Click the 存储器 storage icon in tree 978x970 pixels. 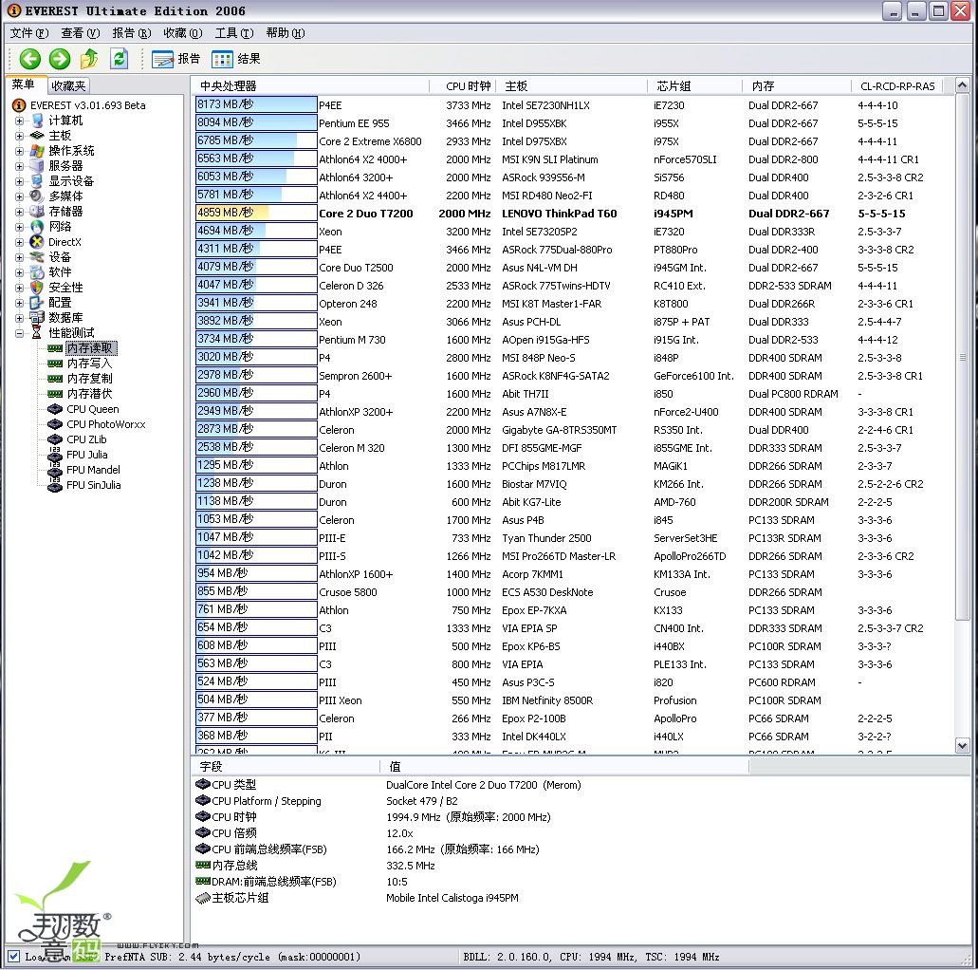(37, 211)
